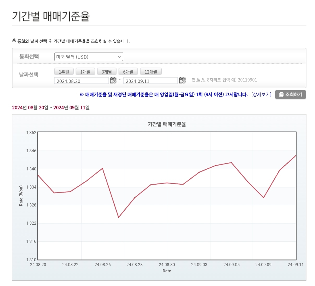Click the 24.09.03 x-axis date label
315x286 pixels.
199,265
